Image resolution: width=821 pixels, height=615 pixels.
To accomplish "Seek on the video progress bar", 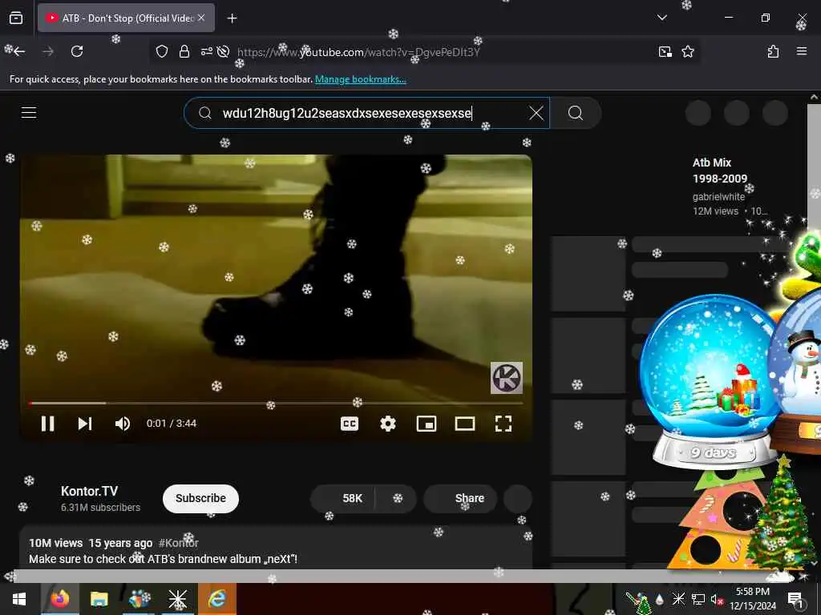I will pyautogui.click(x=276, y=404).
